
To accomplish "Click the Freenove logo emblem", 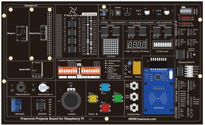I will tap(73, 11).
